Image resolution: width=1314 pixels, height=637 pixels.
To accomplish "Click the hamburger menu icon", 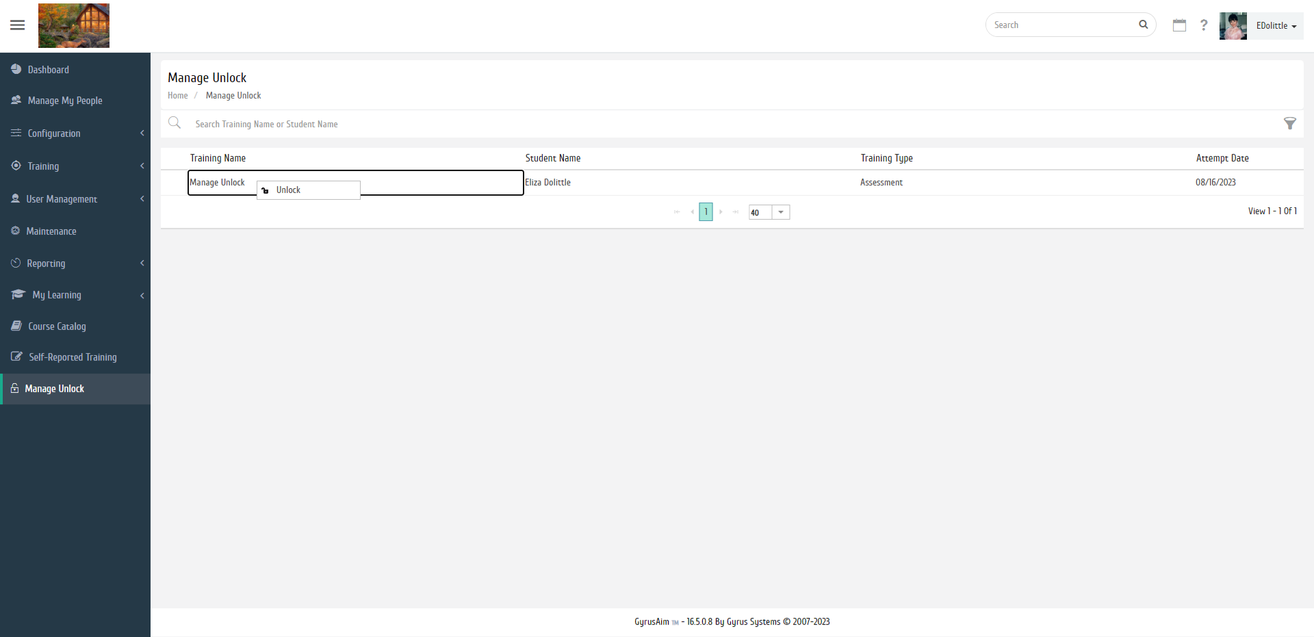I will 18,25.
